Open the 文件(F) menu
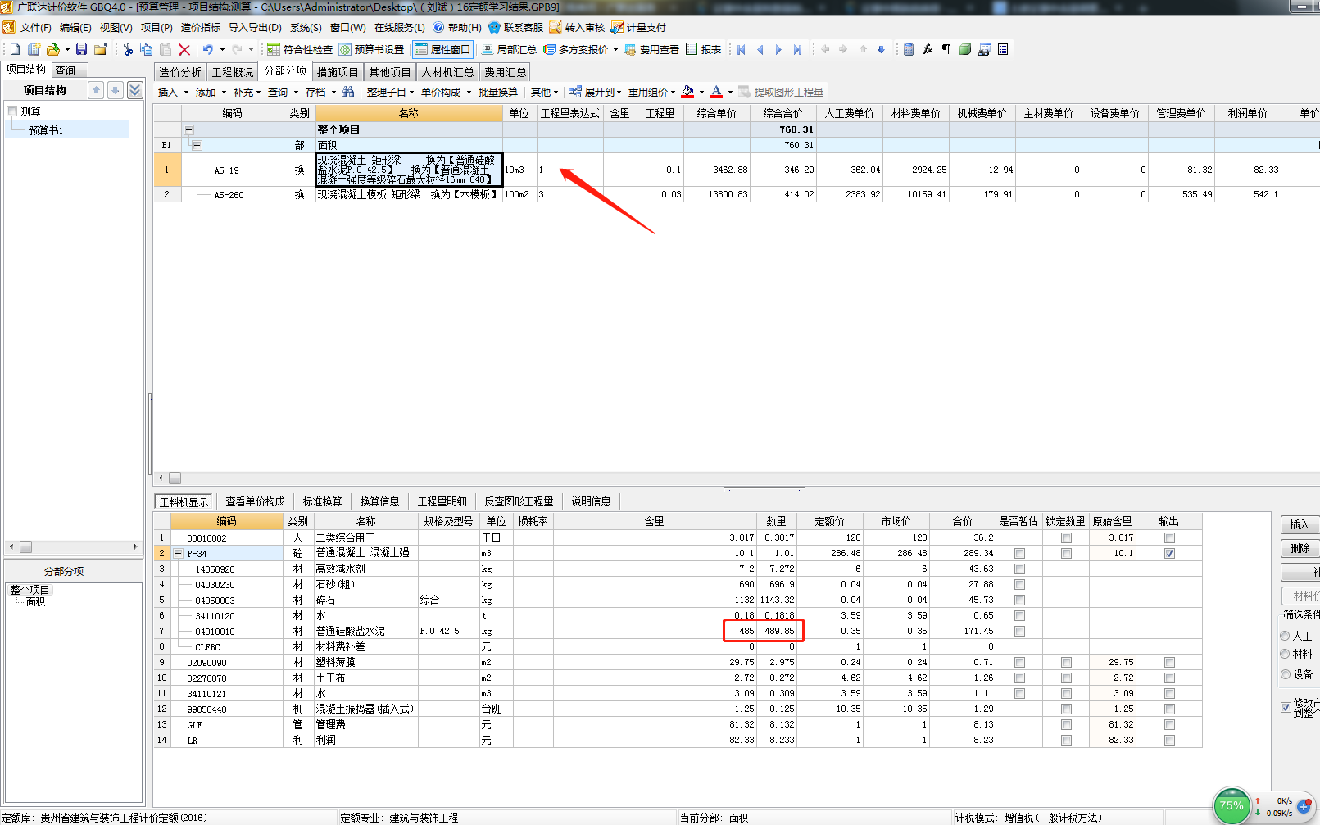 [35, 28]
